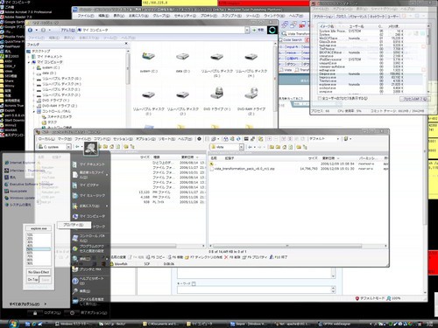Click the user avatar picture in Start menu
The height and width of the screenshot is (328, 438).
point(91,149)
